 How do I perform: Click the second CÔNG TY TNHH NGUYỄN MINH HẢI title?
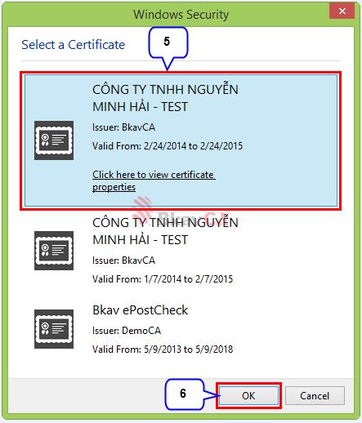click(165, 231)
